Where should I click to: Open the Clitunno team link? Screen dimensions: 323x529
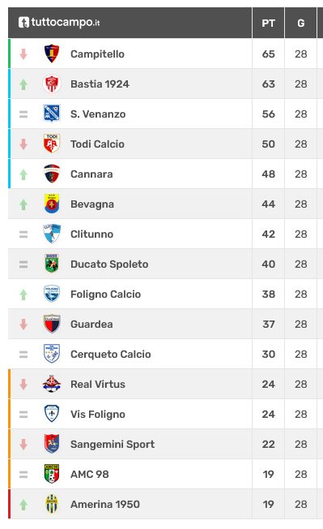91,234
